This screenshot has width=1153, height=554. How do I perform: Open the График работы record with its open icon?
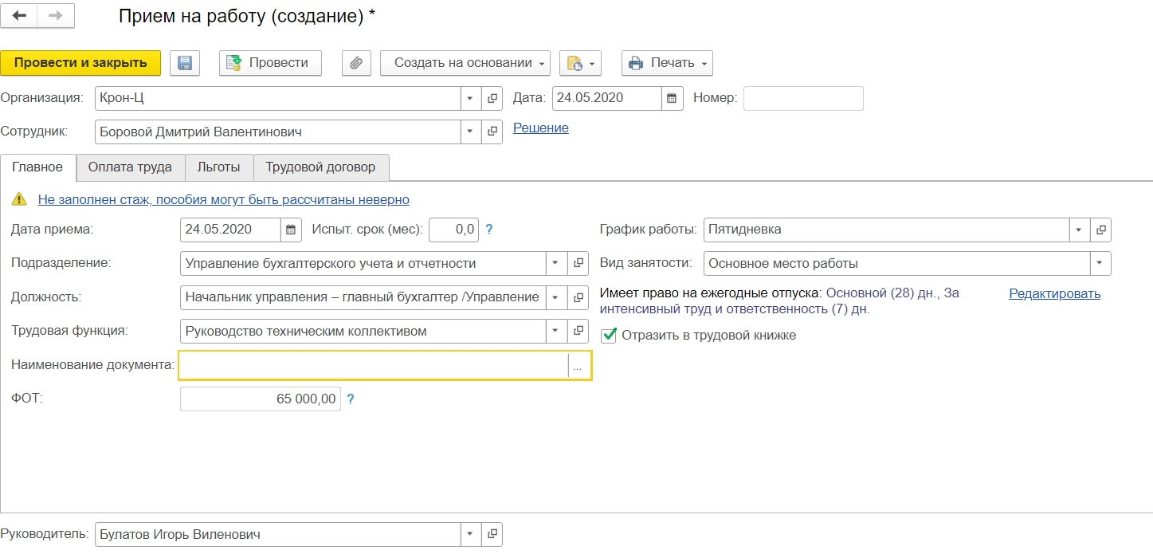coord(1100,230)
